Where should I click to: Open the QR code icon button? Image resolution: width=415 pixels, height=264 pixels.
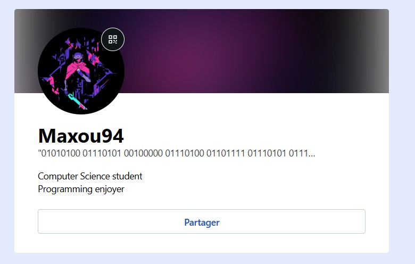(113, 39)
